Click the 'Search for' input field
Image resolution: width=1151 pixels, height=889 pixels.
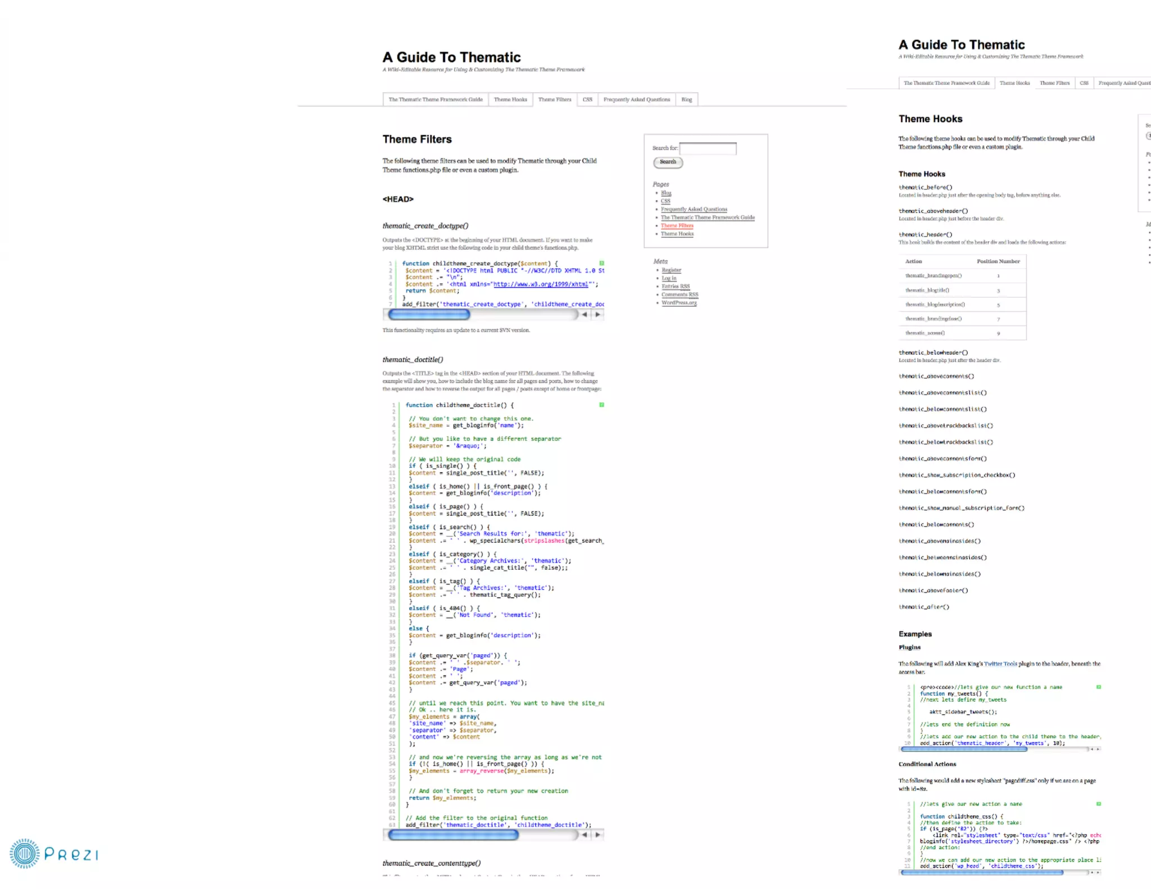click(708, 148)
